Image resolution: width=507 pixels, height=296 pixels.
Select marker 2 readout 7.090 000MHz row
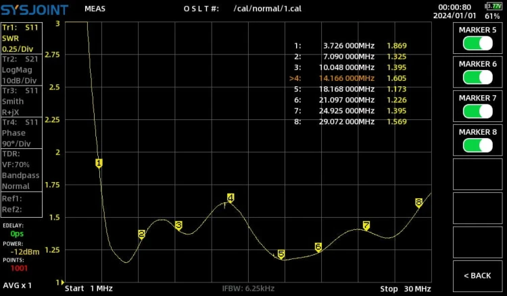(x=350, y=57)
